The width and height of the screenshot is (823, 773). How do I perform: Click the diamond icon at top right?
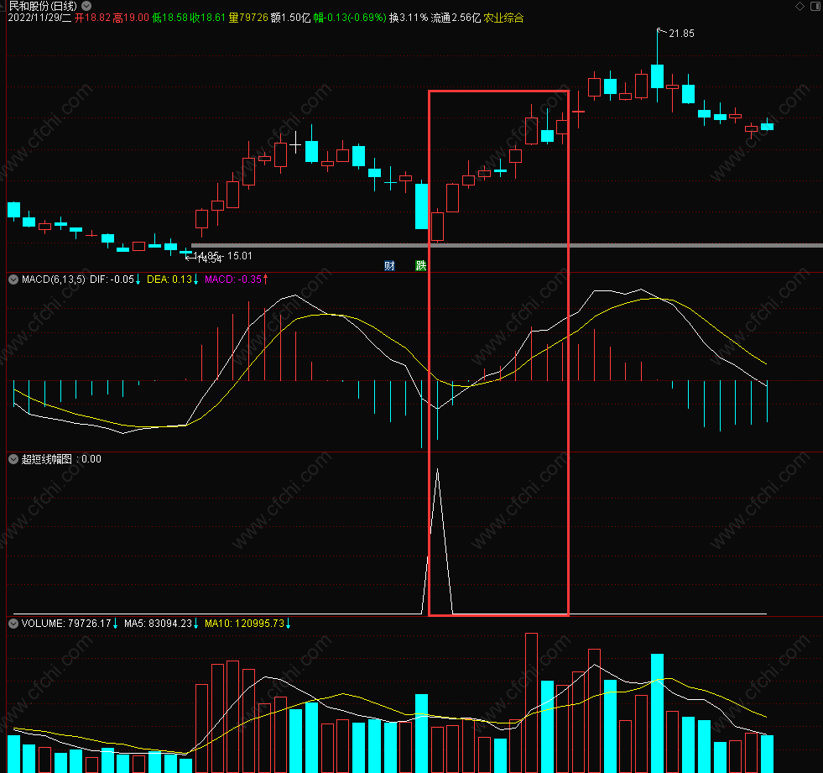(800, 7)
